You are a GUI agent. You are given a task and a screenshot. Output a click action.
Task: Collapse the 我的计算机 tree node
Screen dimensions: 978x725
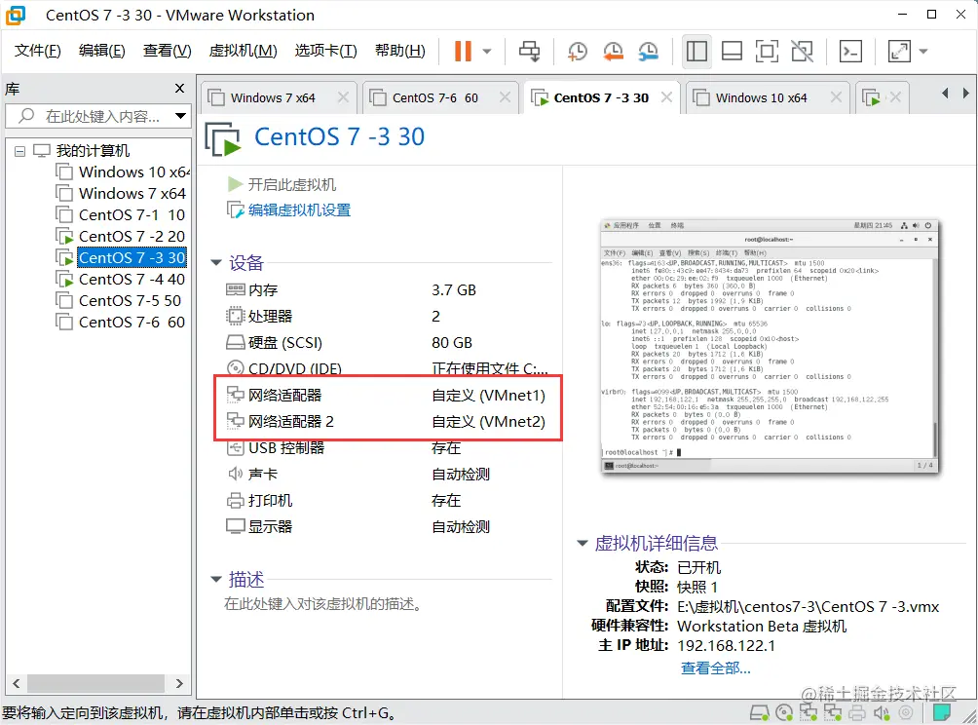click(x=21, y=150)
